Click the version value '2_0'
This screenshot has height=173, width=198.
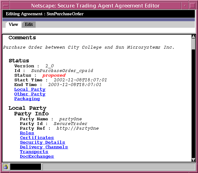pyautogui.click(x=49, y=66)
